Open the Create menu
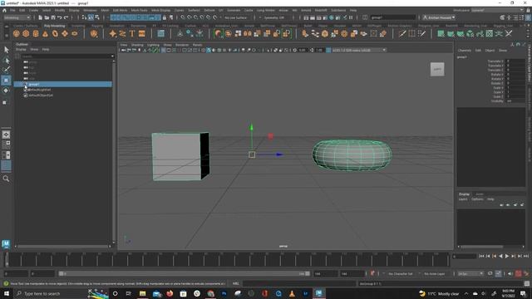The width and height of the screenshot is (532, 299). [33, 10]
